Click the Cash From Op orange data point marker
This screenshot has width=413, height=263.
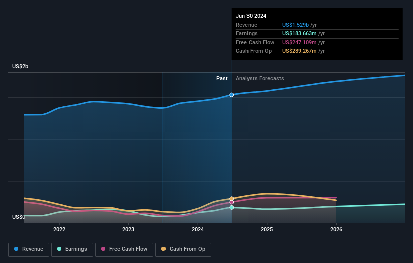pyautogui.click(x=232, y=199)
